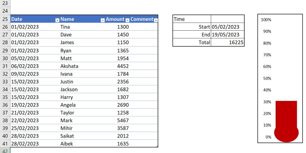Select the cell containing Akshata
The width and height of the screenshot is (306, 153).
point(69,66)
